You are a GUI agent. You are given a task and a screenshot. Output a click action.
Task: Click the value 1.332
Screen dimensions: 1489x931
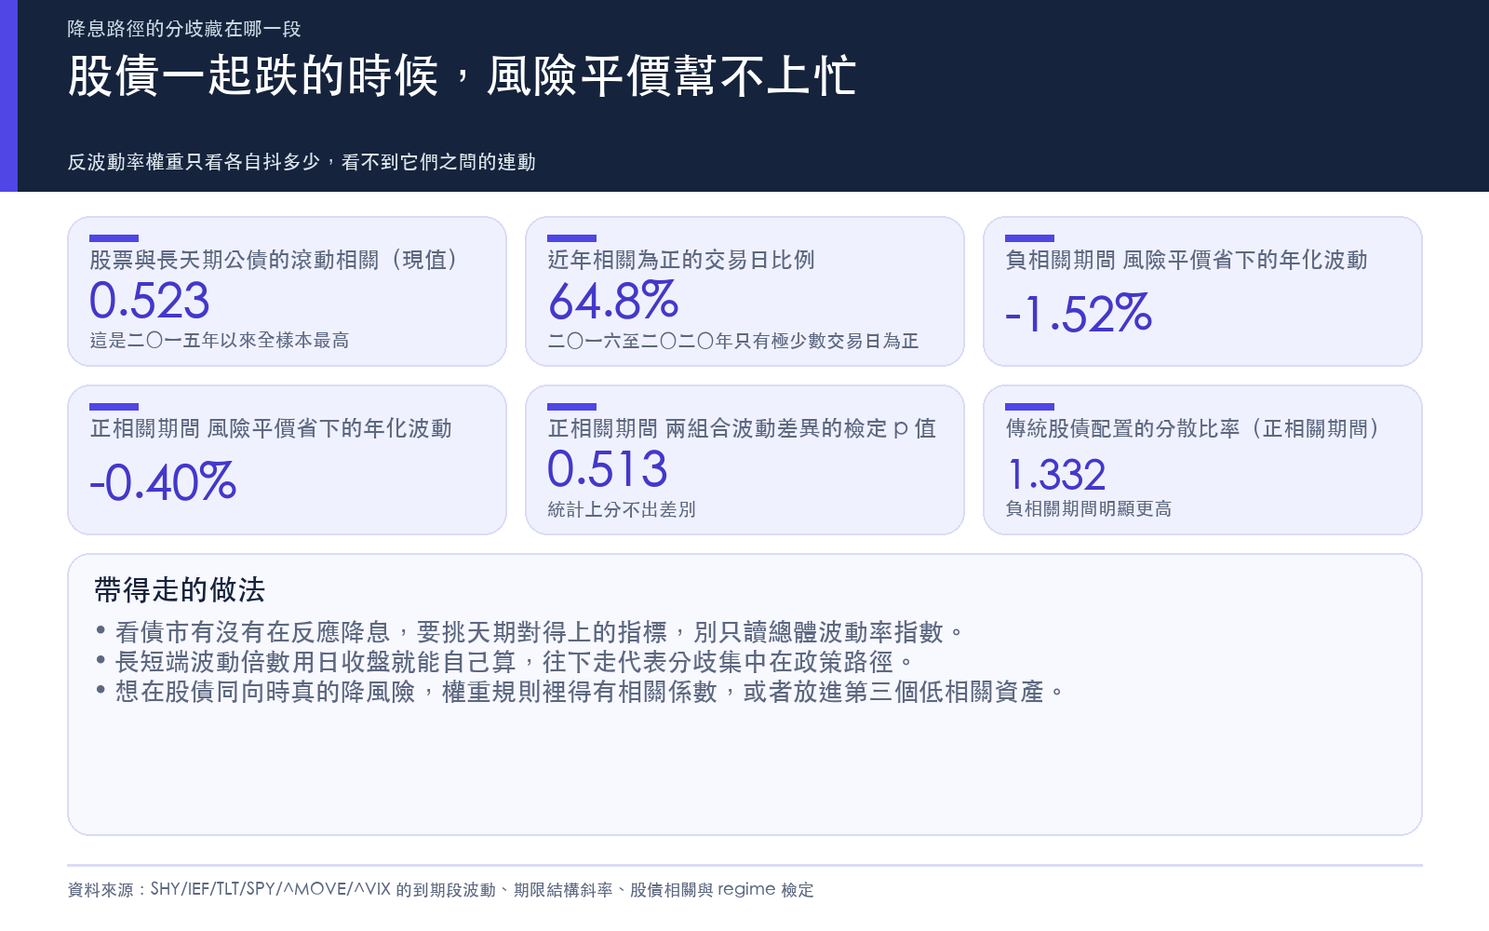coord(1056,475)
